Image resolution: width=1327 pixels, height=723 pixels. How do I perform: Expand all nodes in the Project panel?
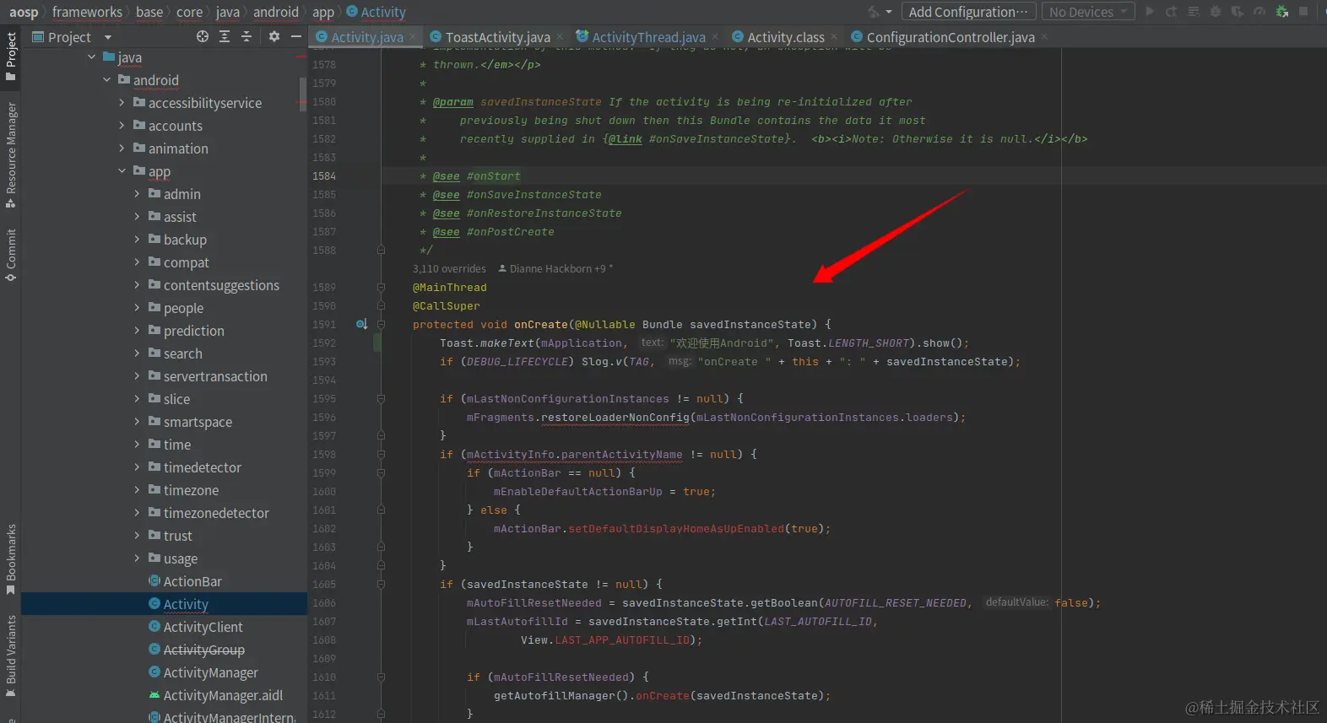click(225, 36)
